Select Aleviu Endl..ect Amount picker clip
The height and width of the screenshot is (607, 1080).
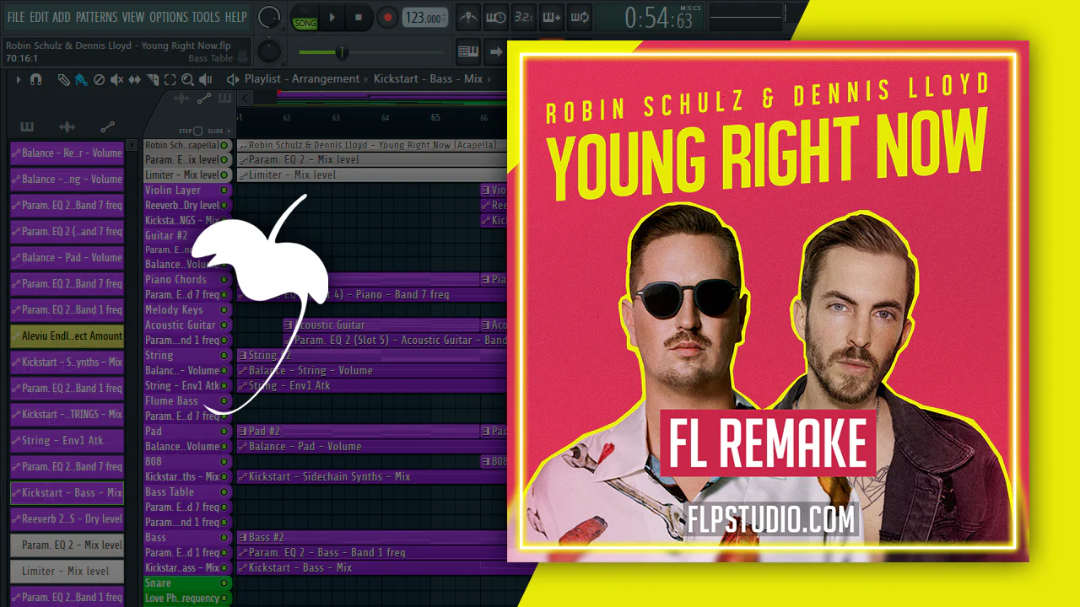coord(67,336)
